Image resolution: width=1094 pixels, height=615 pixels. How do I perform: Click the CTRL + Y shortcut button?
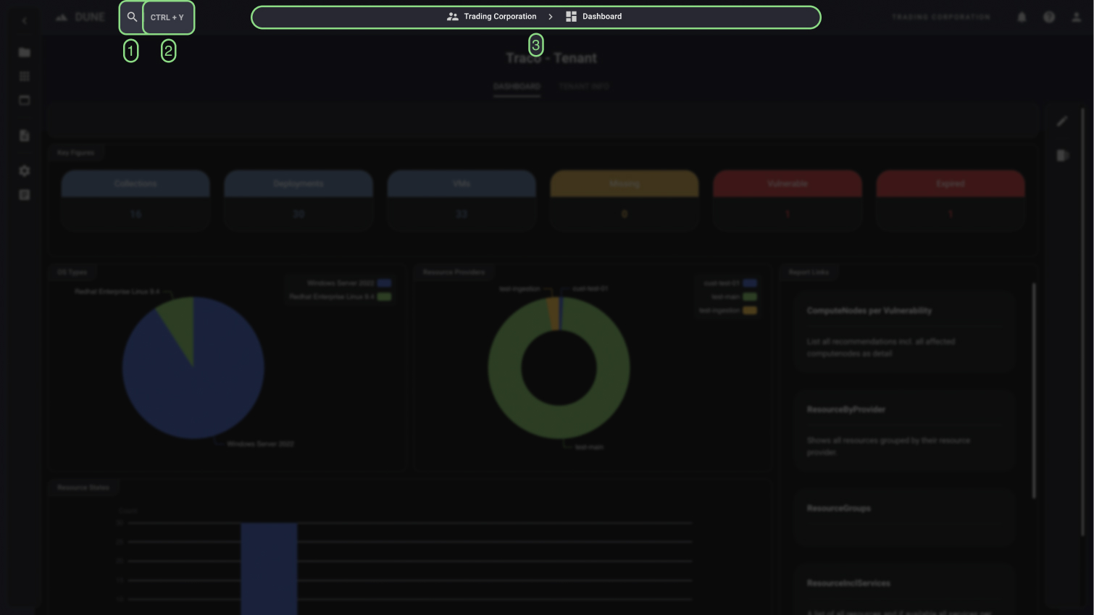pyautogui.click(x=167, y=17)
